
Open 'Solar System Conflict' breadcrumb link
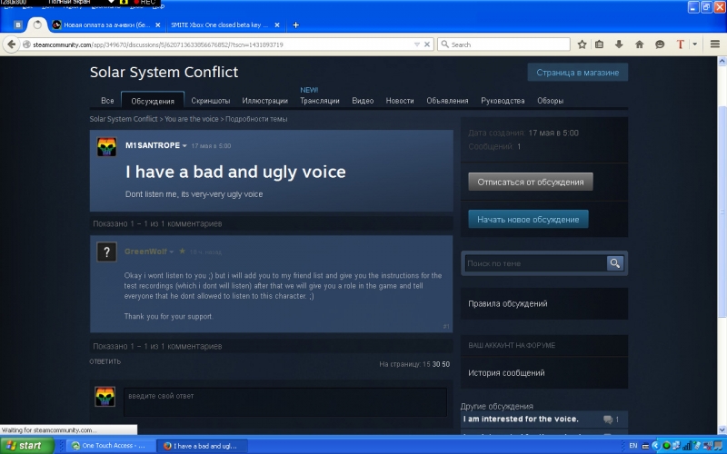[124, 119]
